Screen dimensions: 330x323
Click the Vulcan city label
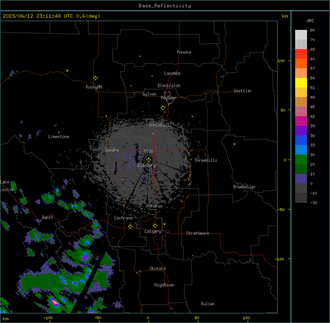coord(208,304)
